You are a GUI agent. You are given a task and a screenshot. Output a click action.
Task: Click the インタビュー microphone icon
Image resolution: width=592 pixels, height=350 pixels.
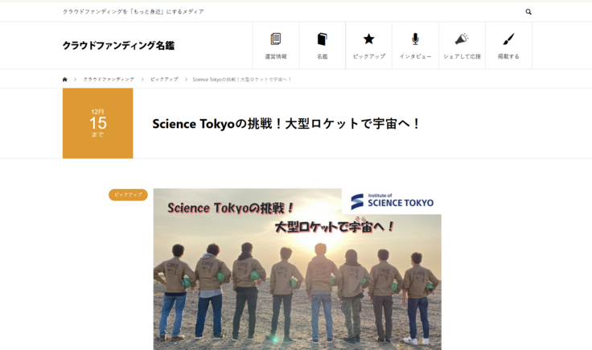[x=415, y=39]
